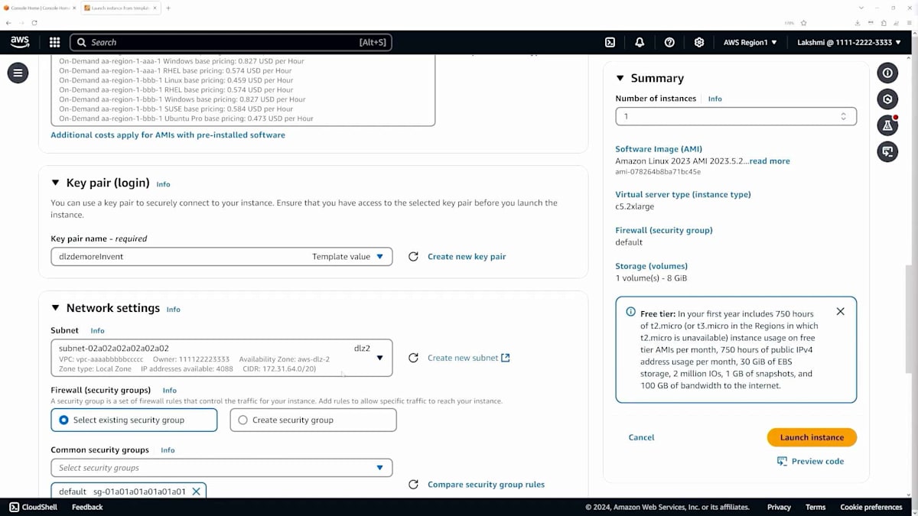
Task: Click Compare security group rules link
Action: pyautogui.click(x=486, y=485)
